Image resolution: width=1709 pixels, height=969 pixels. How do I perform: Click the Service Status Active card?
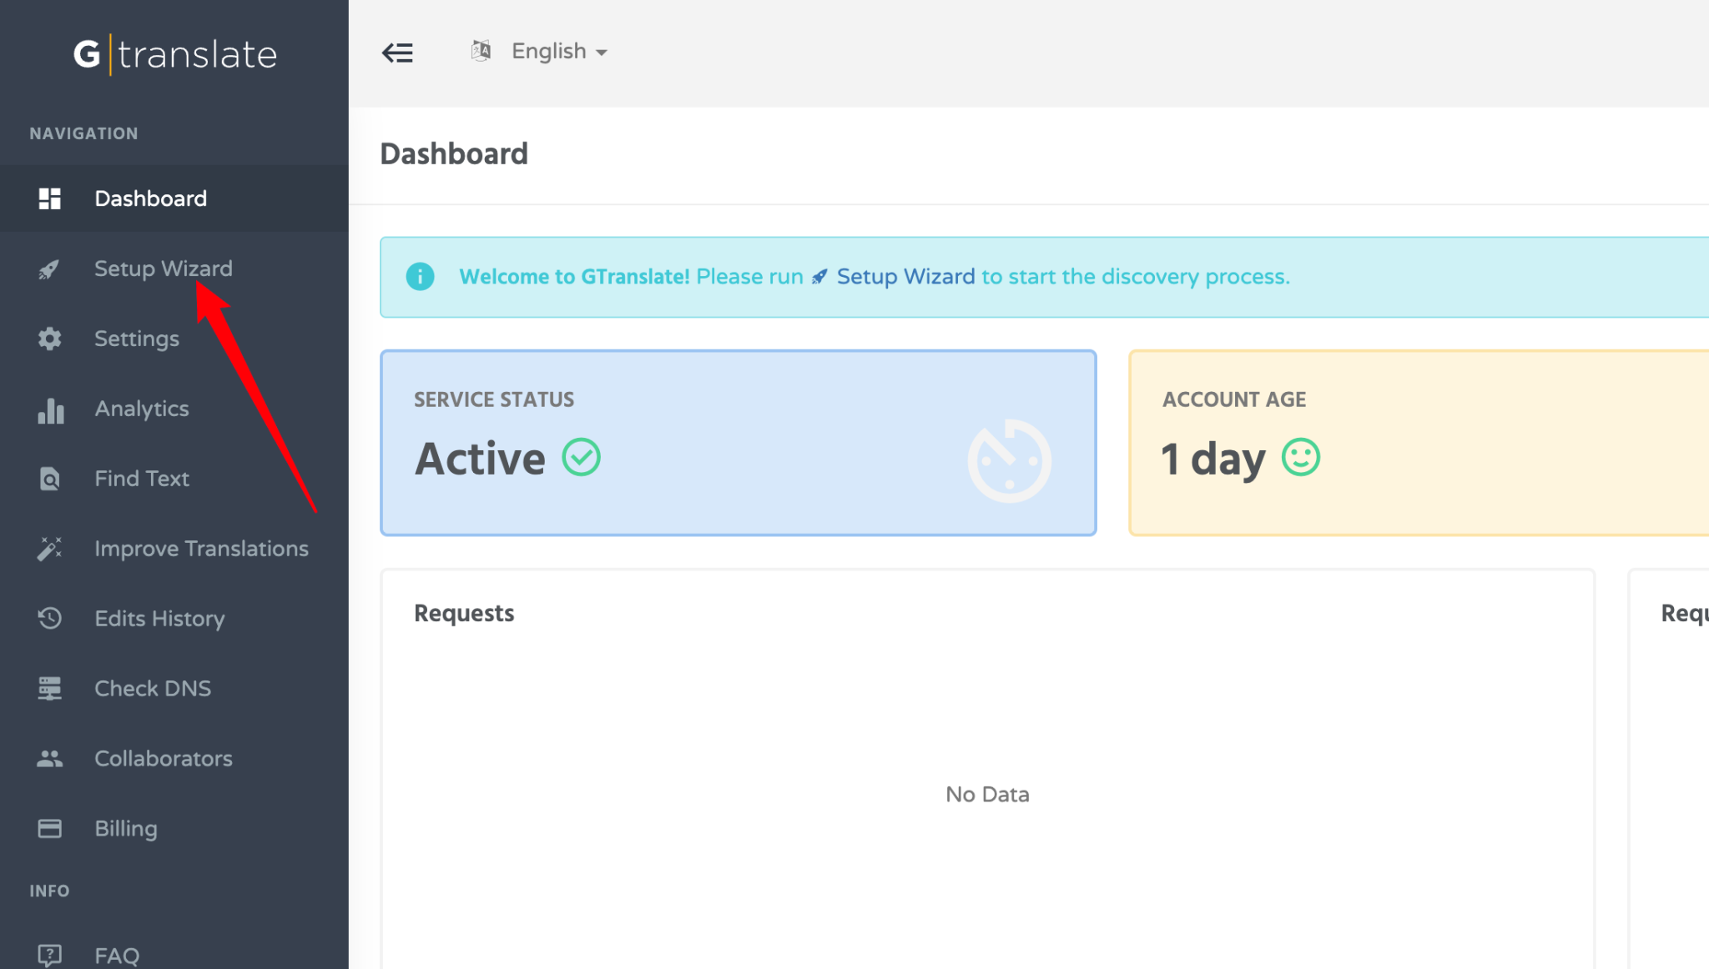click(738, 443)
